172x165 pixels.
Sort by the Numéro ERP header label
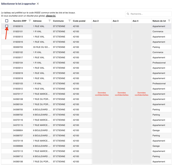[x=20, y=21]
